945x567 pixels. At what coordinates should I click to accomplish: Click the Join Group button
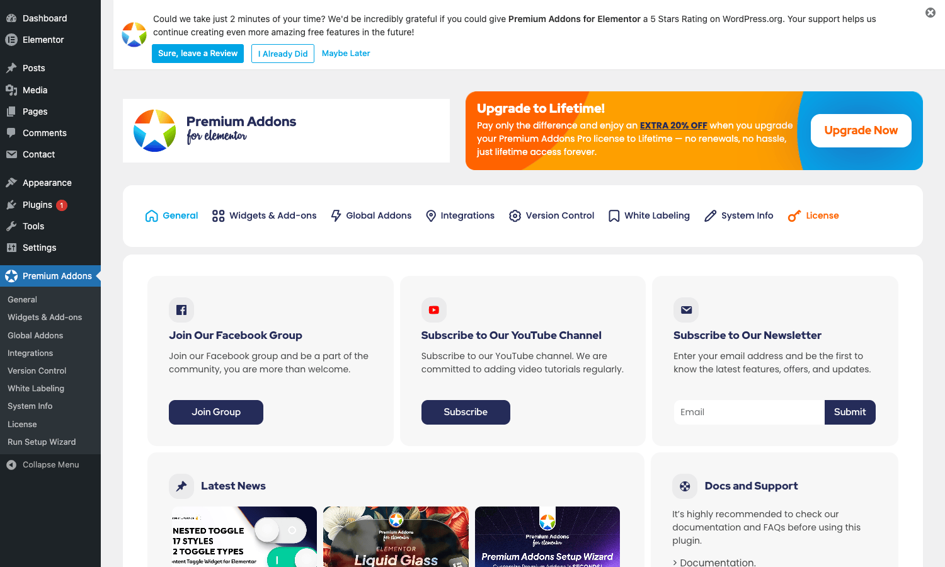click(216, 412)
